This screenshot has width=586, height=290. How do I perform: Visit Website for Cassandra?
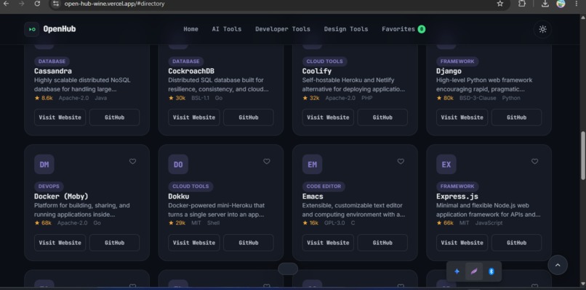[60, 117]
